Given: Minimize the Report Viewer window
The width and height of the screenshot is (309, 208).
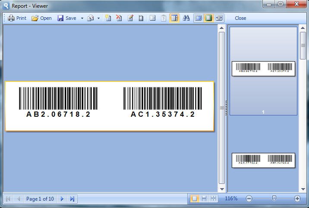Looking at the screenshot, I should [269, 4].
